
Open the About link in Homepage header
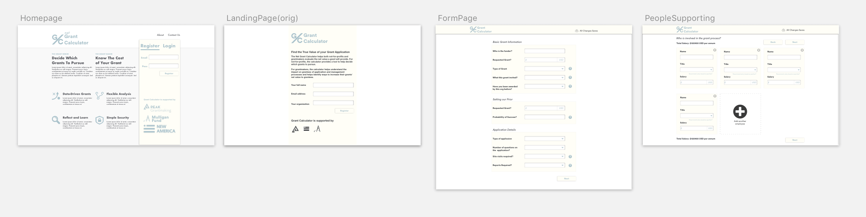coord(160,35)
